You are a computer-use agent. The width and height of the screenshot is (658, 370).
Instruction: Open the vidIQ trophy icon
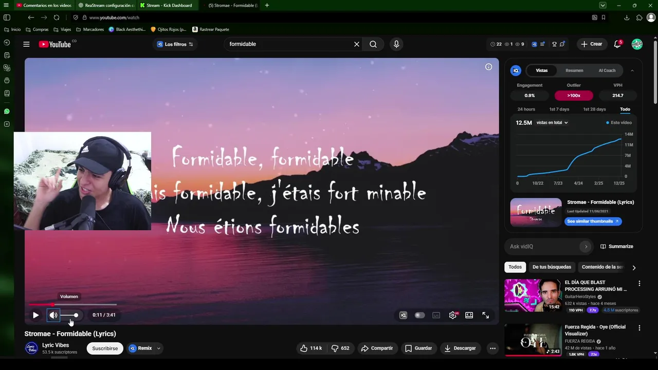tap(555, 44)
